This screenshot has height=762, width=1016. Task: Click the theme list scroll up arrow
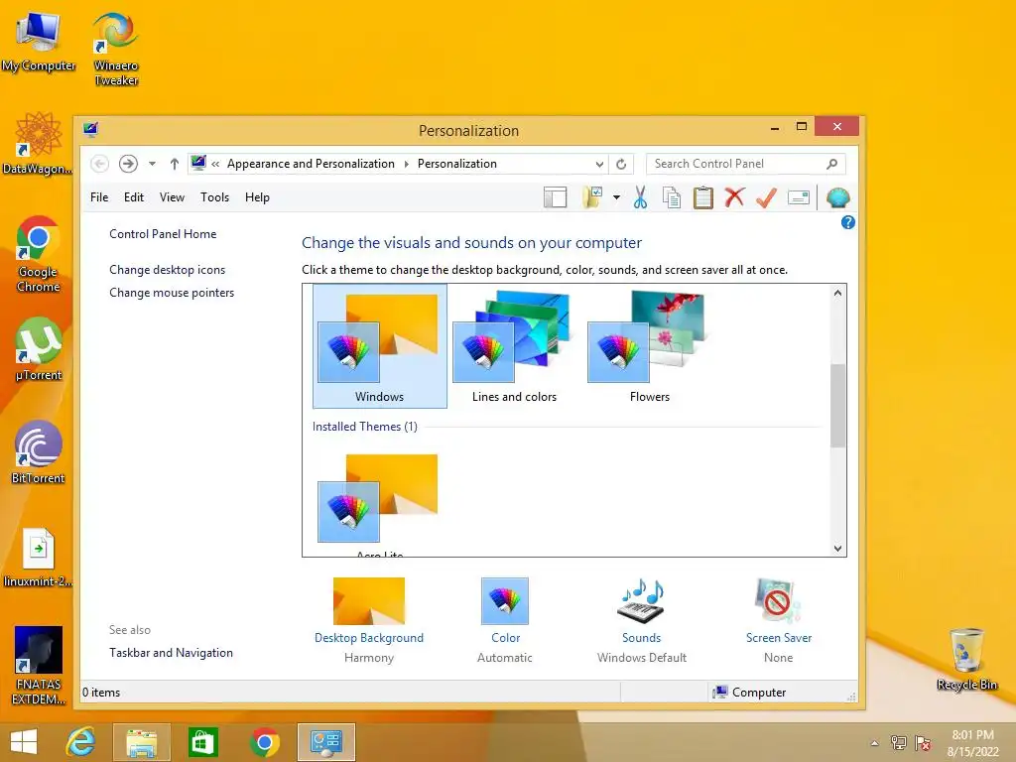coord(837,293)
